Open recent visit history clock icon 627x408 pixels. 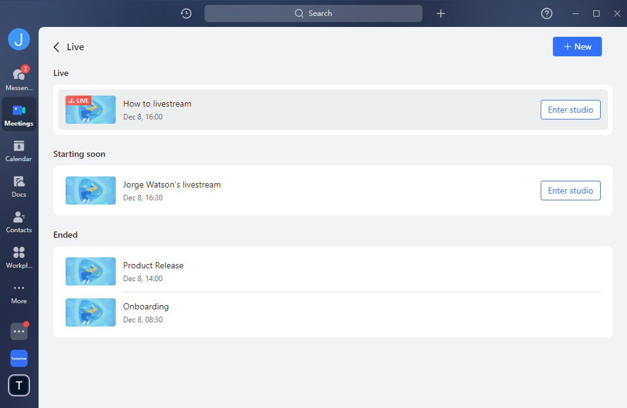coord(186,13)
